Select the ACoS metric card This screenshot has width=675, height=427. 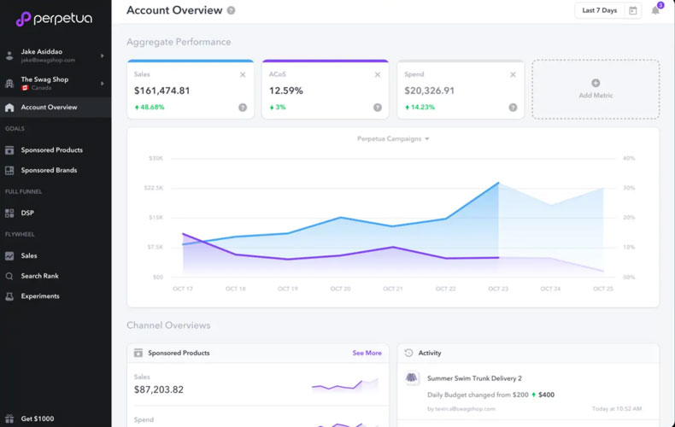tap(326, 90)
